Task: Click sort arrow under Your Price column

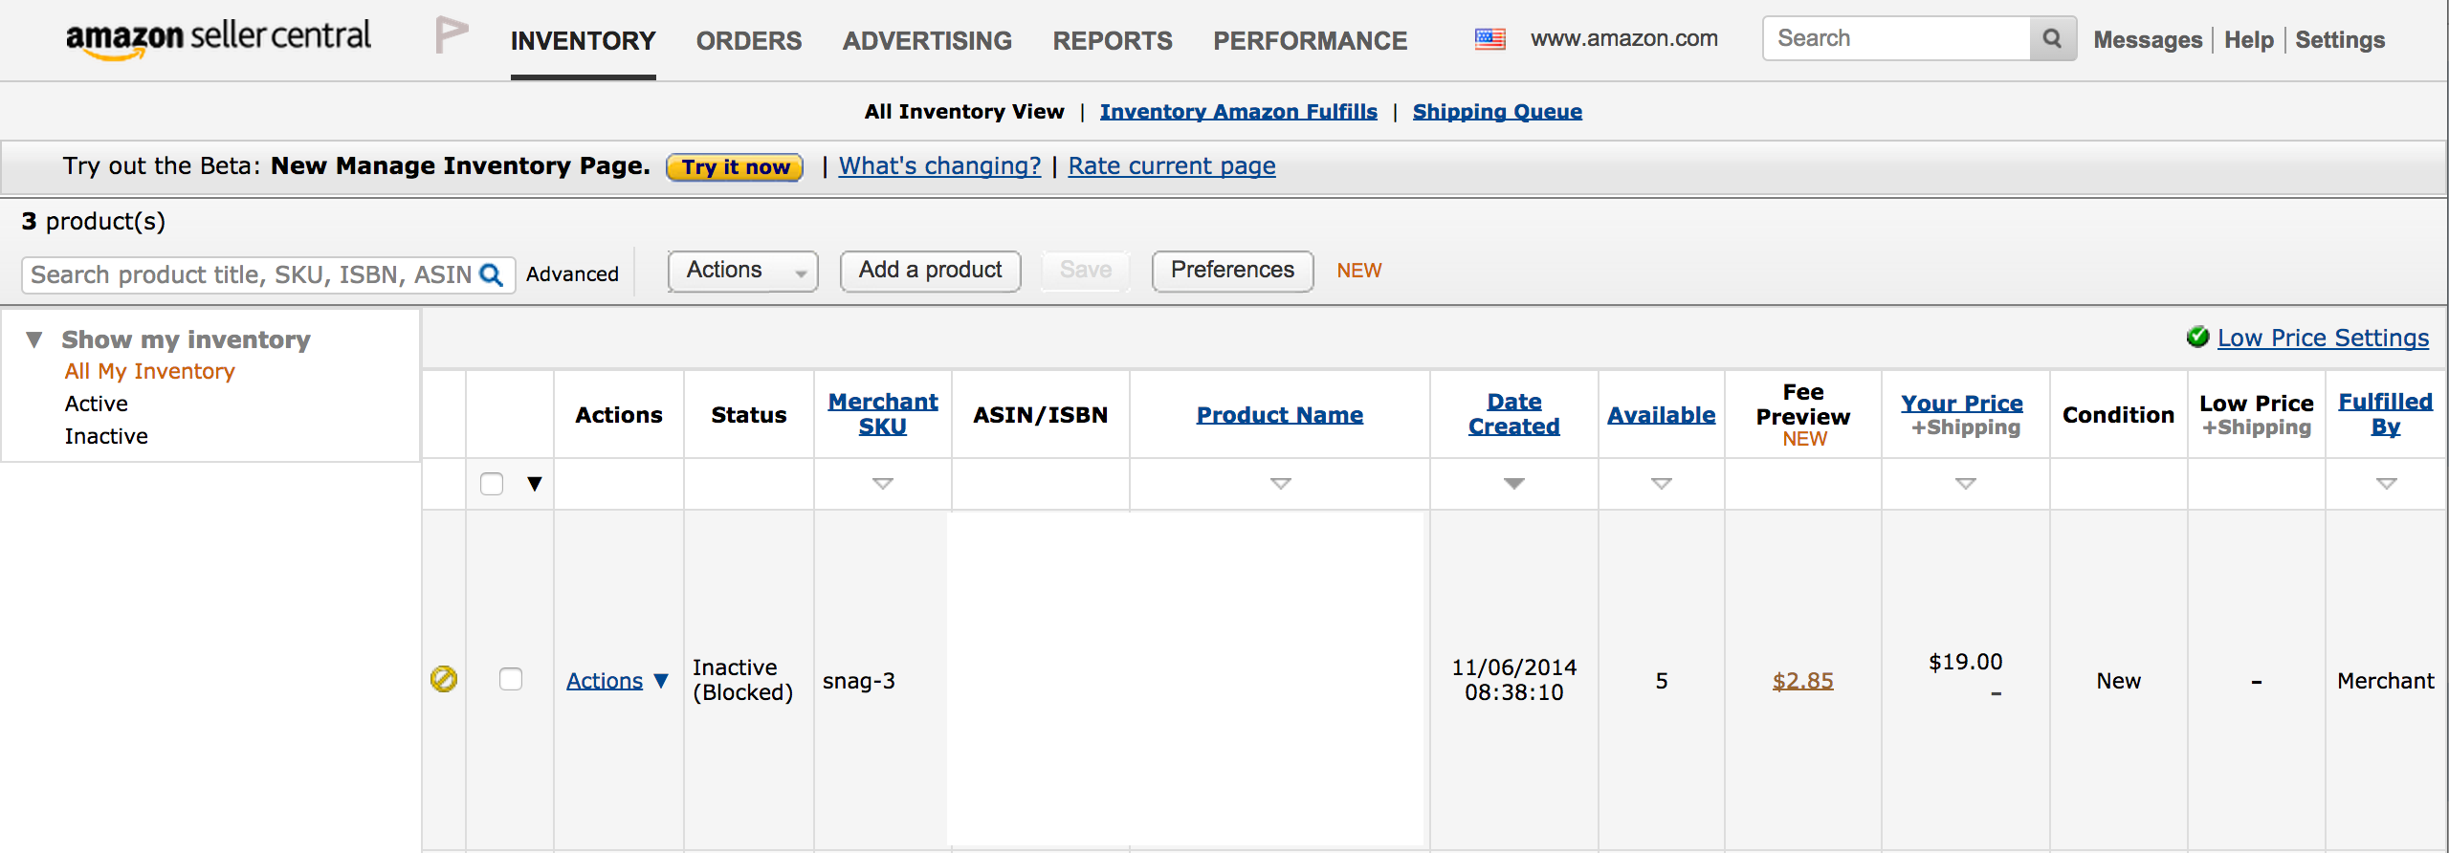Action: [x=1966, y=484]
